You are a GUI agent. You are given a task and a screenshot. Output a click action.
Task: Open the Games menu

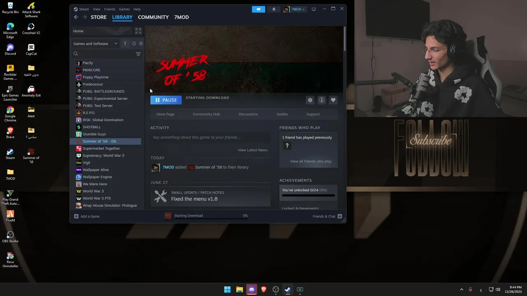pyautogui.click(x=124, y=9)
